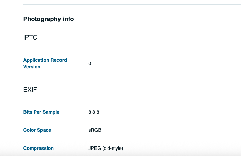Click the JPEG (old-style) value
Screen dimensions: 241x156
pyautogui.click(x=105, y=148)
